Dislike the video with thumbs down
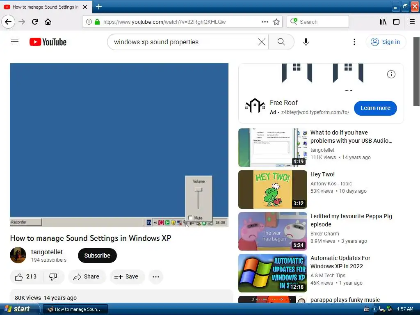The image size is (420, 315). pos(53,277)
